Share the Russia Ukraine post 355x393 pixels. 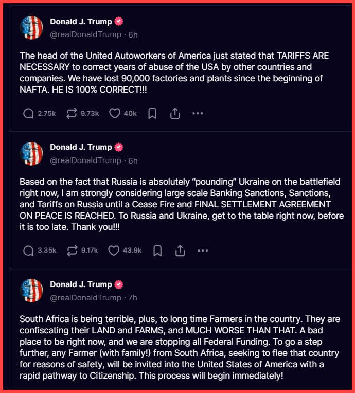180,251
